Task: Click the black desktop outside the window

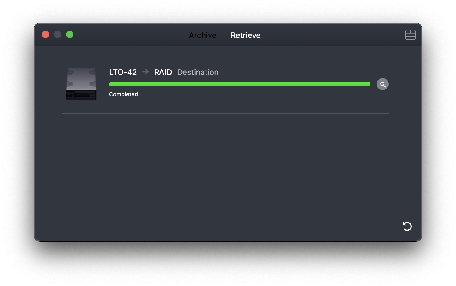Action: click(227, 266)
